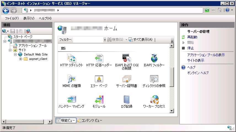236x132 pixels.
Task: Click the home icon in top toolbar
Action: coord(219,10)
